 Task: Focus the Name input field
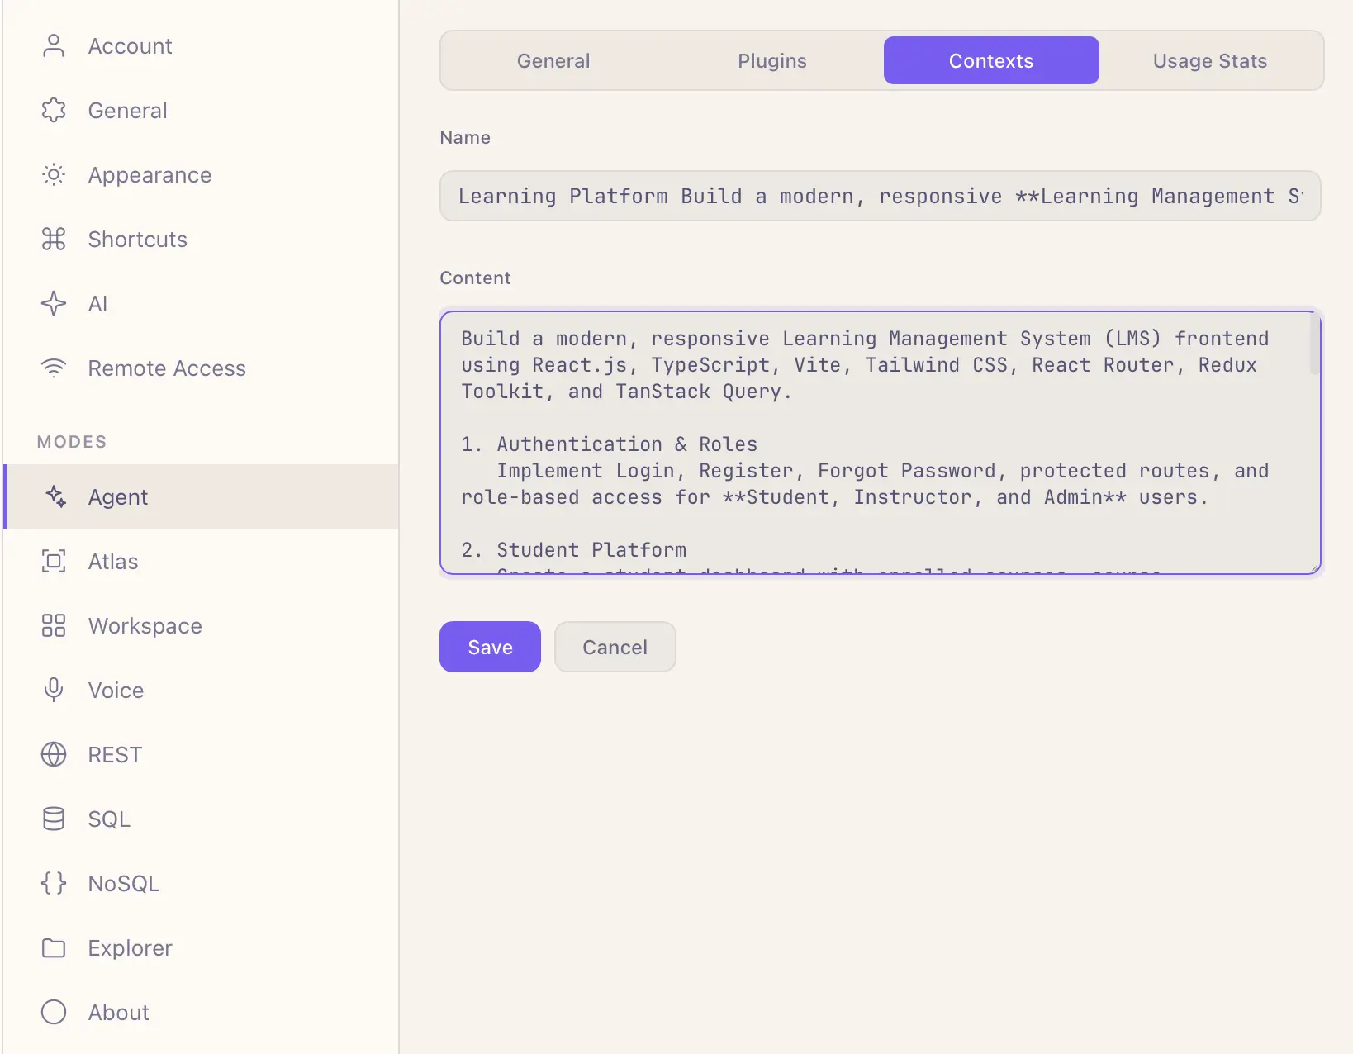(881, 196)
